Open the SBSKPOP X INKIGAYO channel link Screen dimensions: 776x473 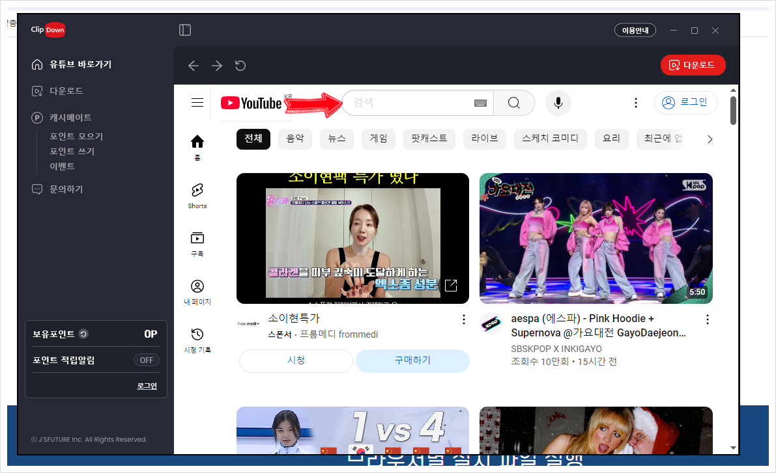(x=556, y=349)
